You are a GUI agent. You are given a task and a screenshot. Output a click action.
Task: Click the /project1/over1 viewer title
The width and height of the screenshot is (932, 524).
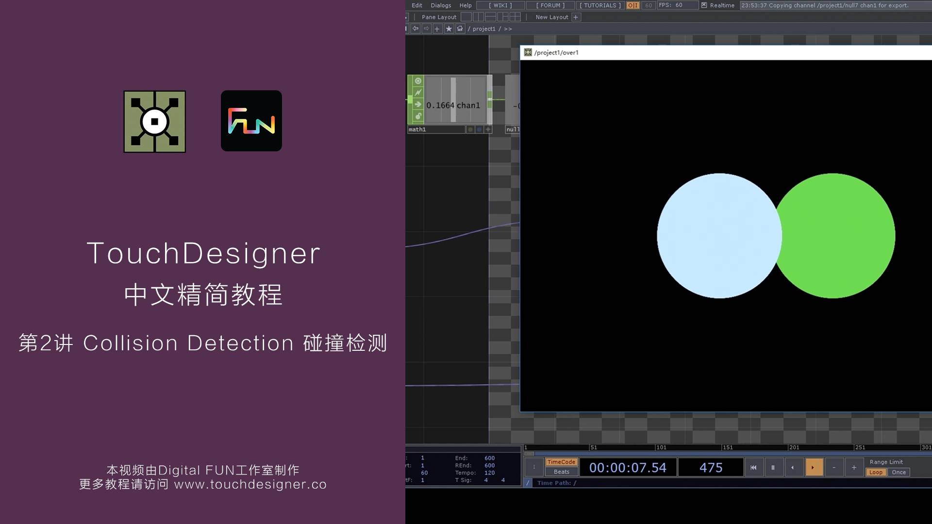[556, 52]
